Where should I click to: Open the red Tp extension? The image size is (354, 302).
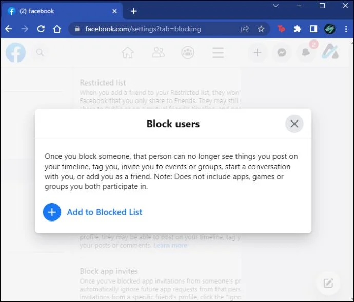click(281, 29)
